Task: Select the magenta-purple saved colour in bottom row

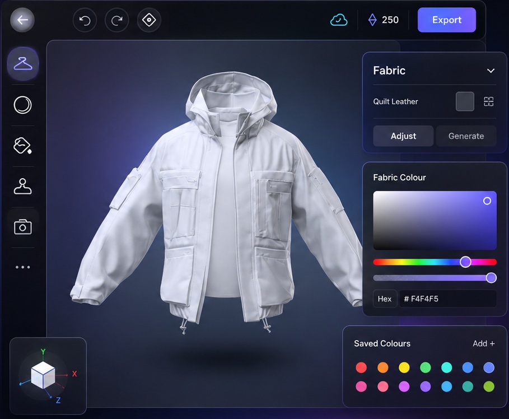Action: (x=404, y=387)
